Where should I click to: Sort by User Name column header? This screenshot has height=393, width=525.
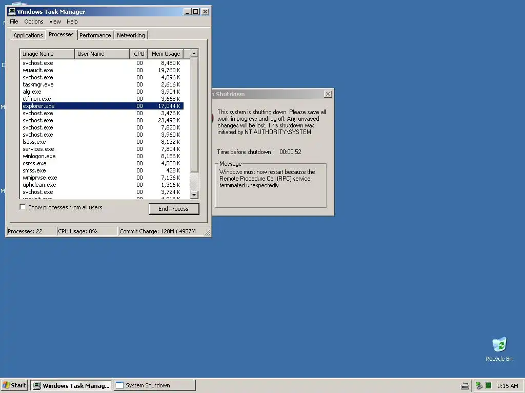tap(102, 54)
